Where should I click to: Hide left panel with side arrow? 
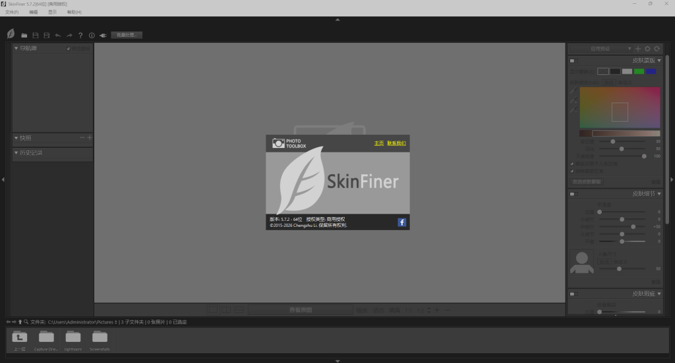pyautogui.click(x=3, y=180)
